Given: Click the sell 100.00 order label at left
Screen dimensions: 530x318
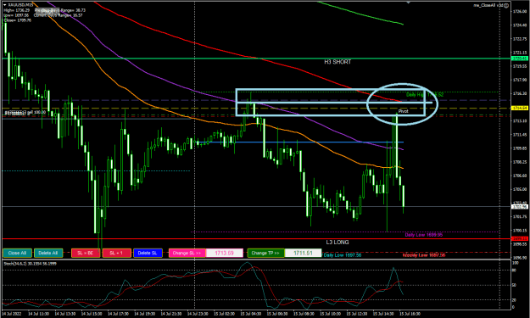Looking at the screenshot, I should 25,112.
